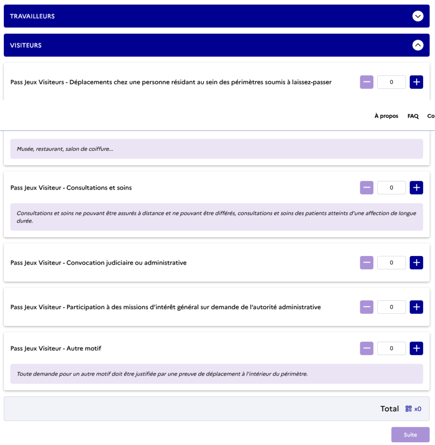Click the Suite button
This screenshot has height=445, width=435.
tap(410, 435)
